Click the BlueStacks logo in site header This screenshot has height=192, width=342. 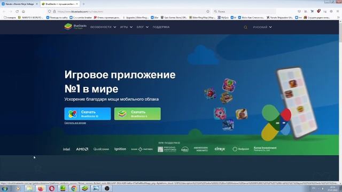75,27
